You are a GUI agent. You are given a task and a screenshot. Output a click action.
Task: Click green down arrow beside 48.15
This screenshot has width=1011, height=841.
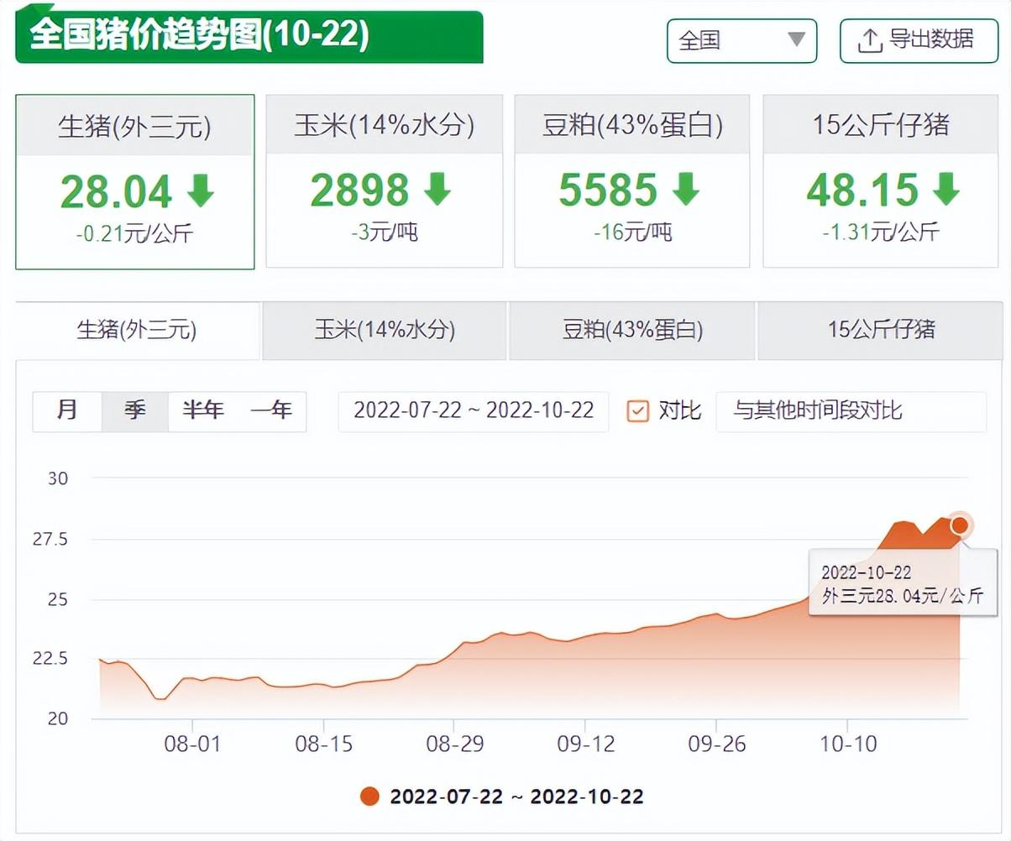point(946,190)
